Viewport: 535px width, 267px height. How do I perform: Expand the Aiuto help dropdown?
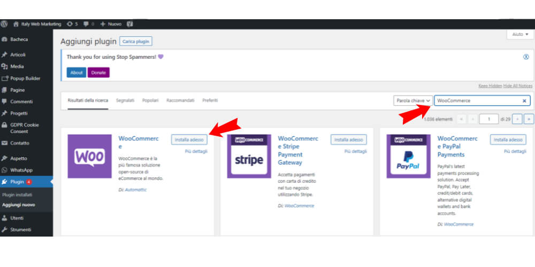pos(520,34)
